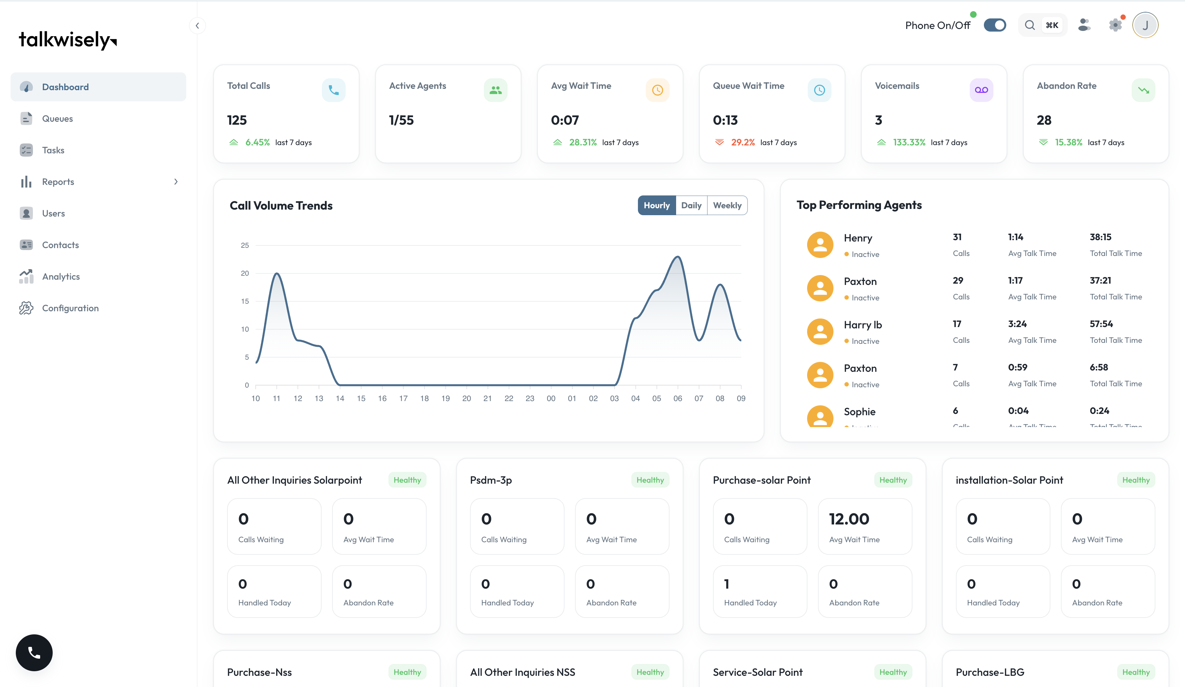
Task: Click the Queue Wait Time clock icon
Action: click(819, 90)
